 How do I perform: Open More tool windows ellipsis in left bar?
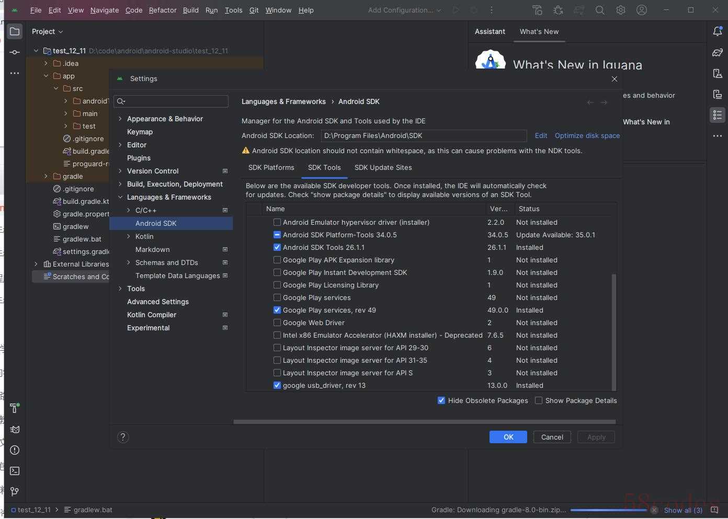[x=15, y=73]
